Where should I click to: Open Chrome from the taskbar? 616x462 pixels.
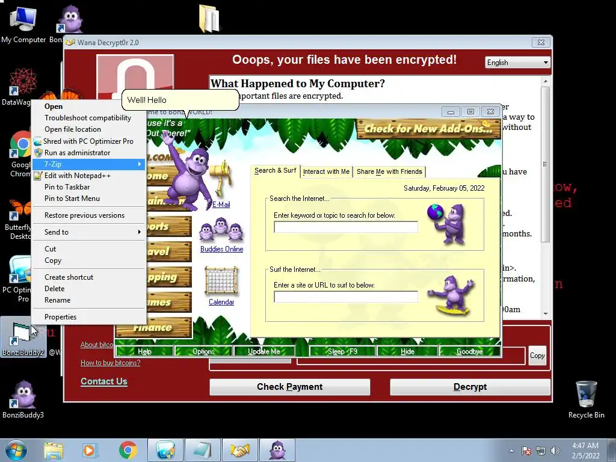click(128, 451)
